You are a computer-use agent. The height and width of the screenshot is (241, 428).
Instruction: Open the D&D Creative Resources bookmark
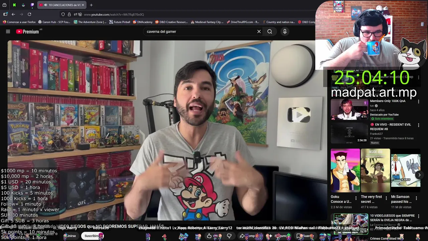point(171,22)
